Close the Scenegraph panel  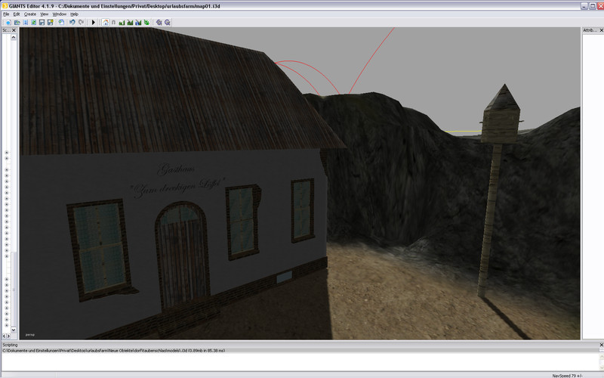14,30
